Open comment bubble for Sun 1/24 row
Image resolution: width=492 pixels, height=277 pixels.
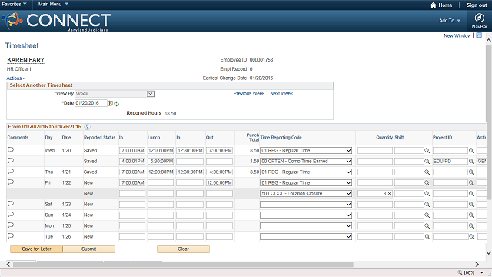pos(11,215)
